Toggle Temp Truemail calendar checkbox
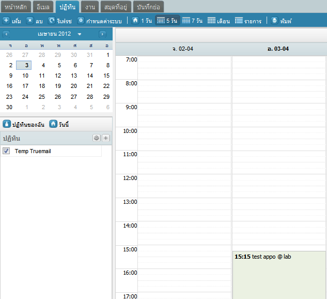This screenshot has width=327, height=299. tap(6, 151)
